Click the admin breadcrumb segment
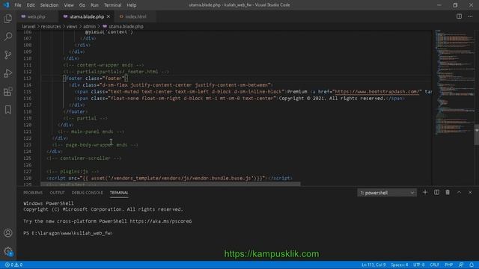 click(90, 27)
